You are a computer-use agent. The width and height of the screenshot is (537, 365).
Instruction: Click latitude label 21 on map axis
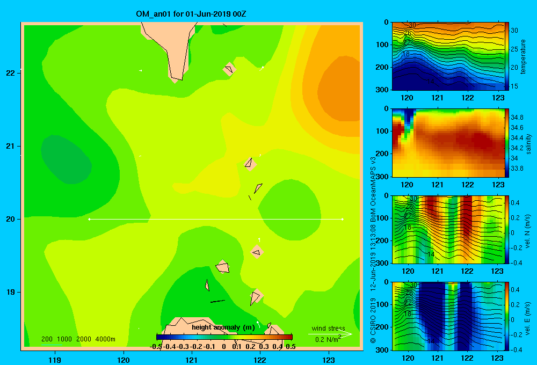tap(11, 146)
